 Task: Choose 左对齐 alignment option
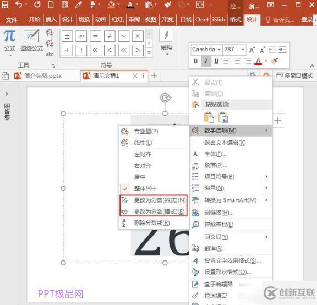coord(154,155)
